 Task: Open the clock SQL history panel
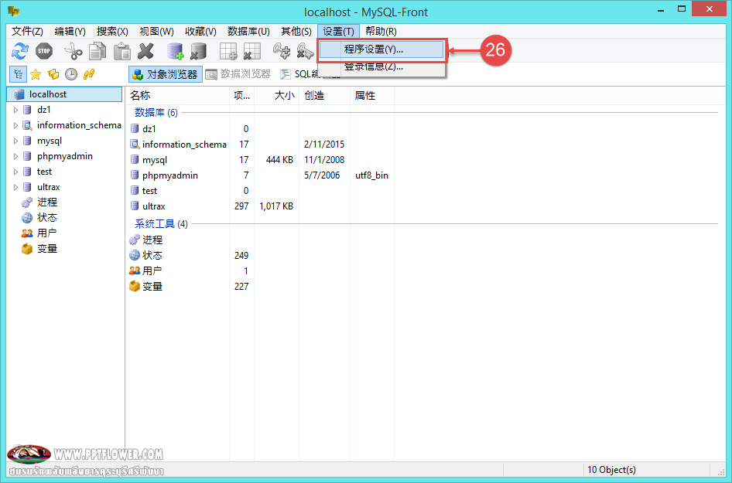point(71,74)
